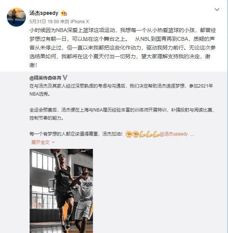Click the repost paragraph about 全运会预赛

[x=122, y=114]
